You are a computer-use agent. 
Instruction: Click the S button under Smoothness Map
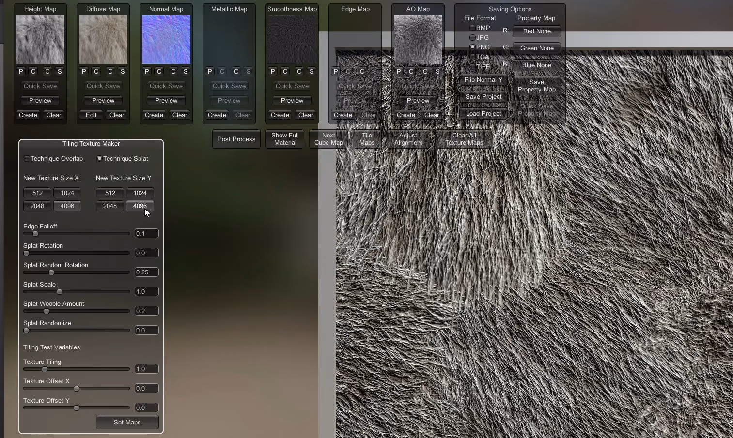tap(312, 71)
